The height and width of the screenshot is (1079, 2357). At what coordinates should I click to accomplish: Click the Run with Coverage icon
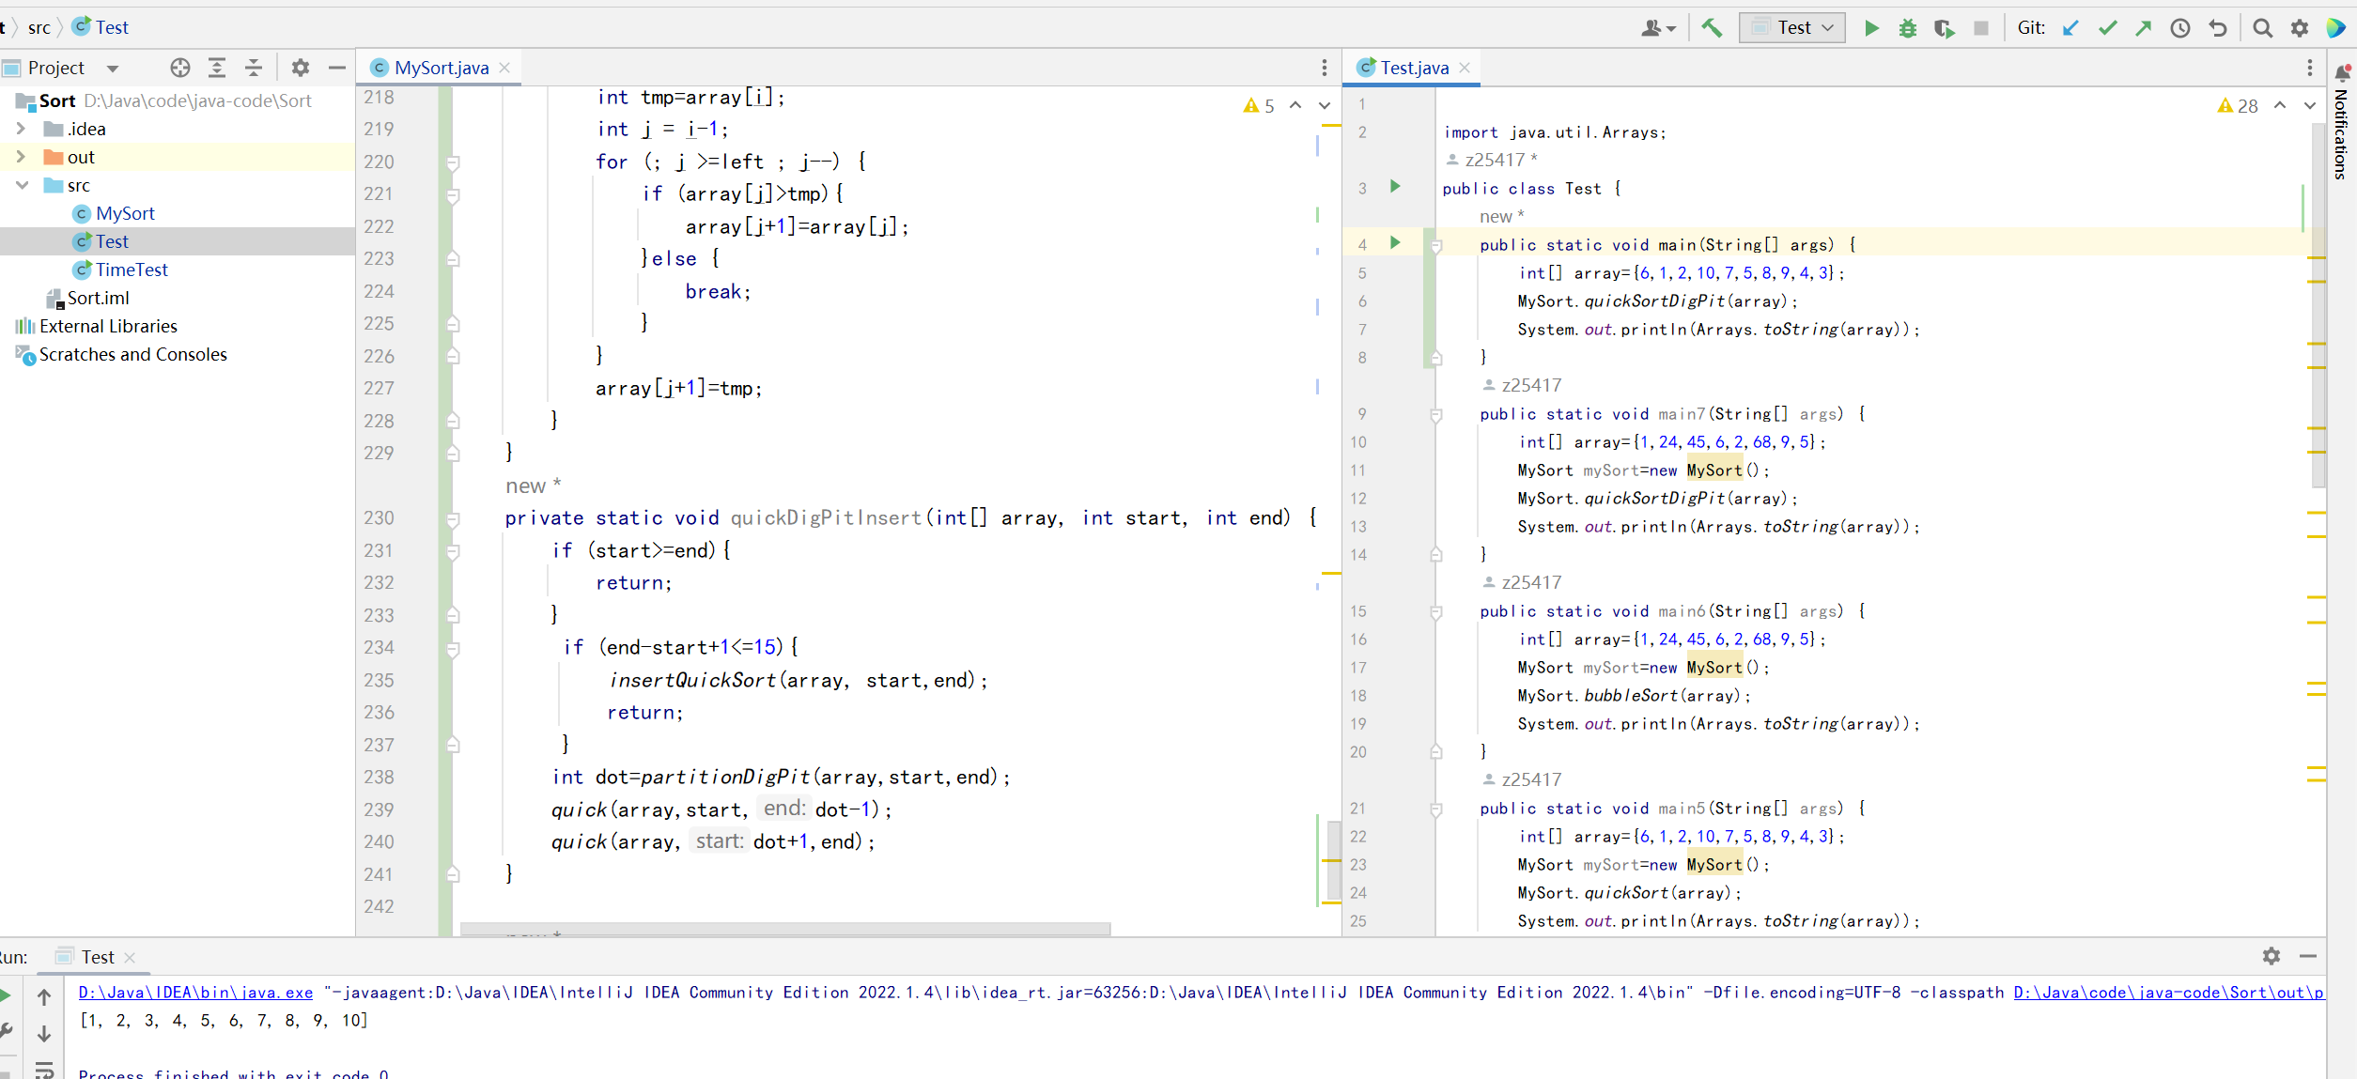tap(1944, 28)
